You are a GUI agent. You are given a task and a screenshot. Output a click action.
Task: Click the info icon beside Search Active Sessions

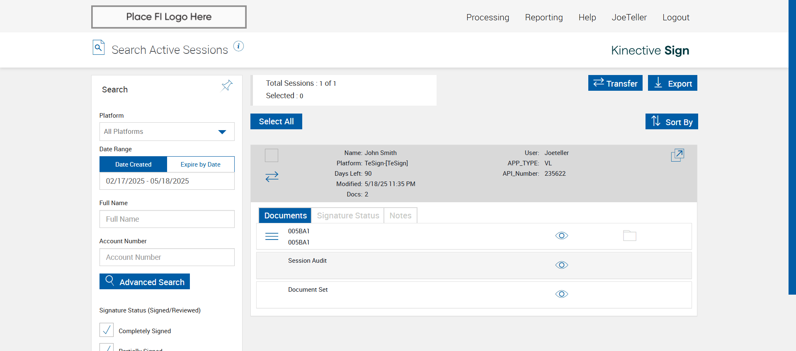pos(238,46)
